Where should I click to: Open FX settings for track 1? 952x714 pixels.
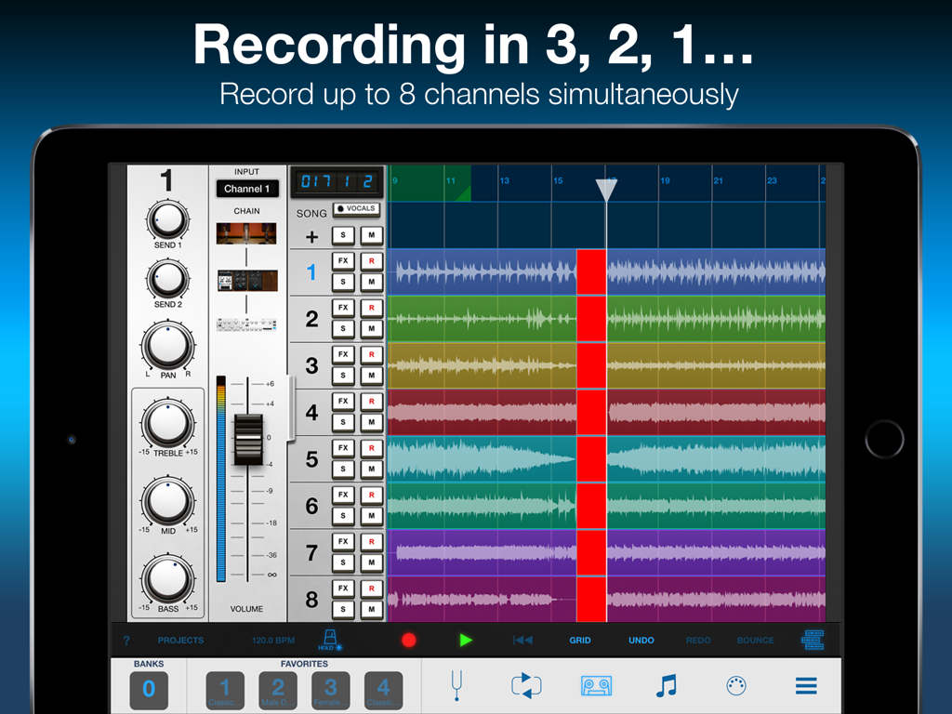(341, 260)
